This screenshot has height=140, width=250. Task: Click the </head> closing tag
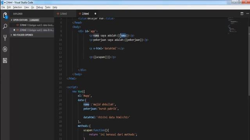(77, 23)
